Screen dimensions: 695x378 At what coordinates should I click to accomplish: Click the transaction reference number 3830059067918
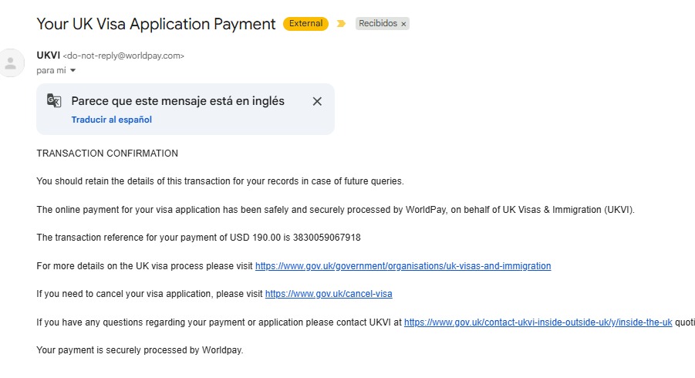(x=326, y=238)
